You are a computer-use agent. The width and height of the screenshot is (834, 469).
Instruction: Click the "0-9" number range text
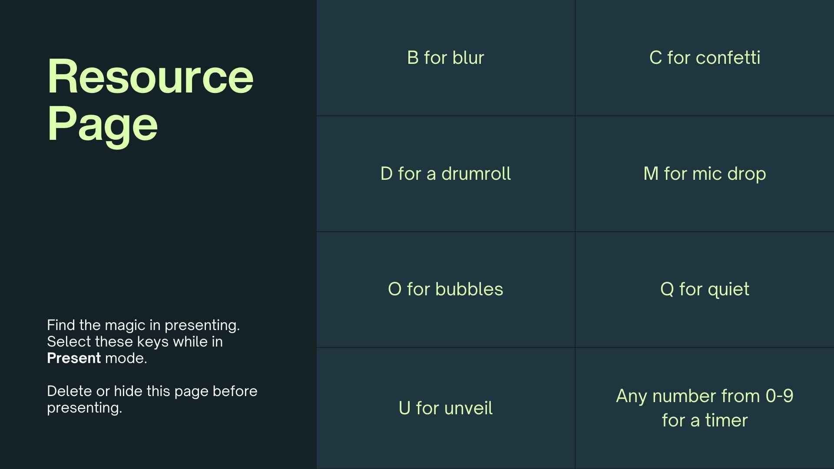(779, 396)
